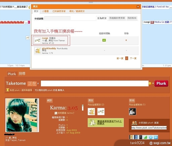Open isogi user profile avatar
Image resolution: width=172 pixels, height=146 pixels.
pyautogui.click(x=38, y=40)
